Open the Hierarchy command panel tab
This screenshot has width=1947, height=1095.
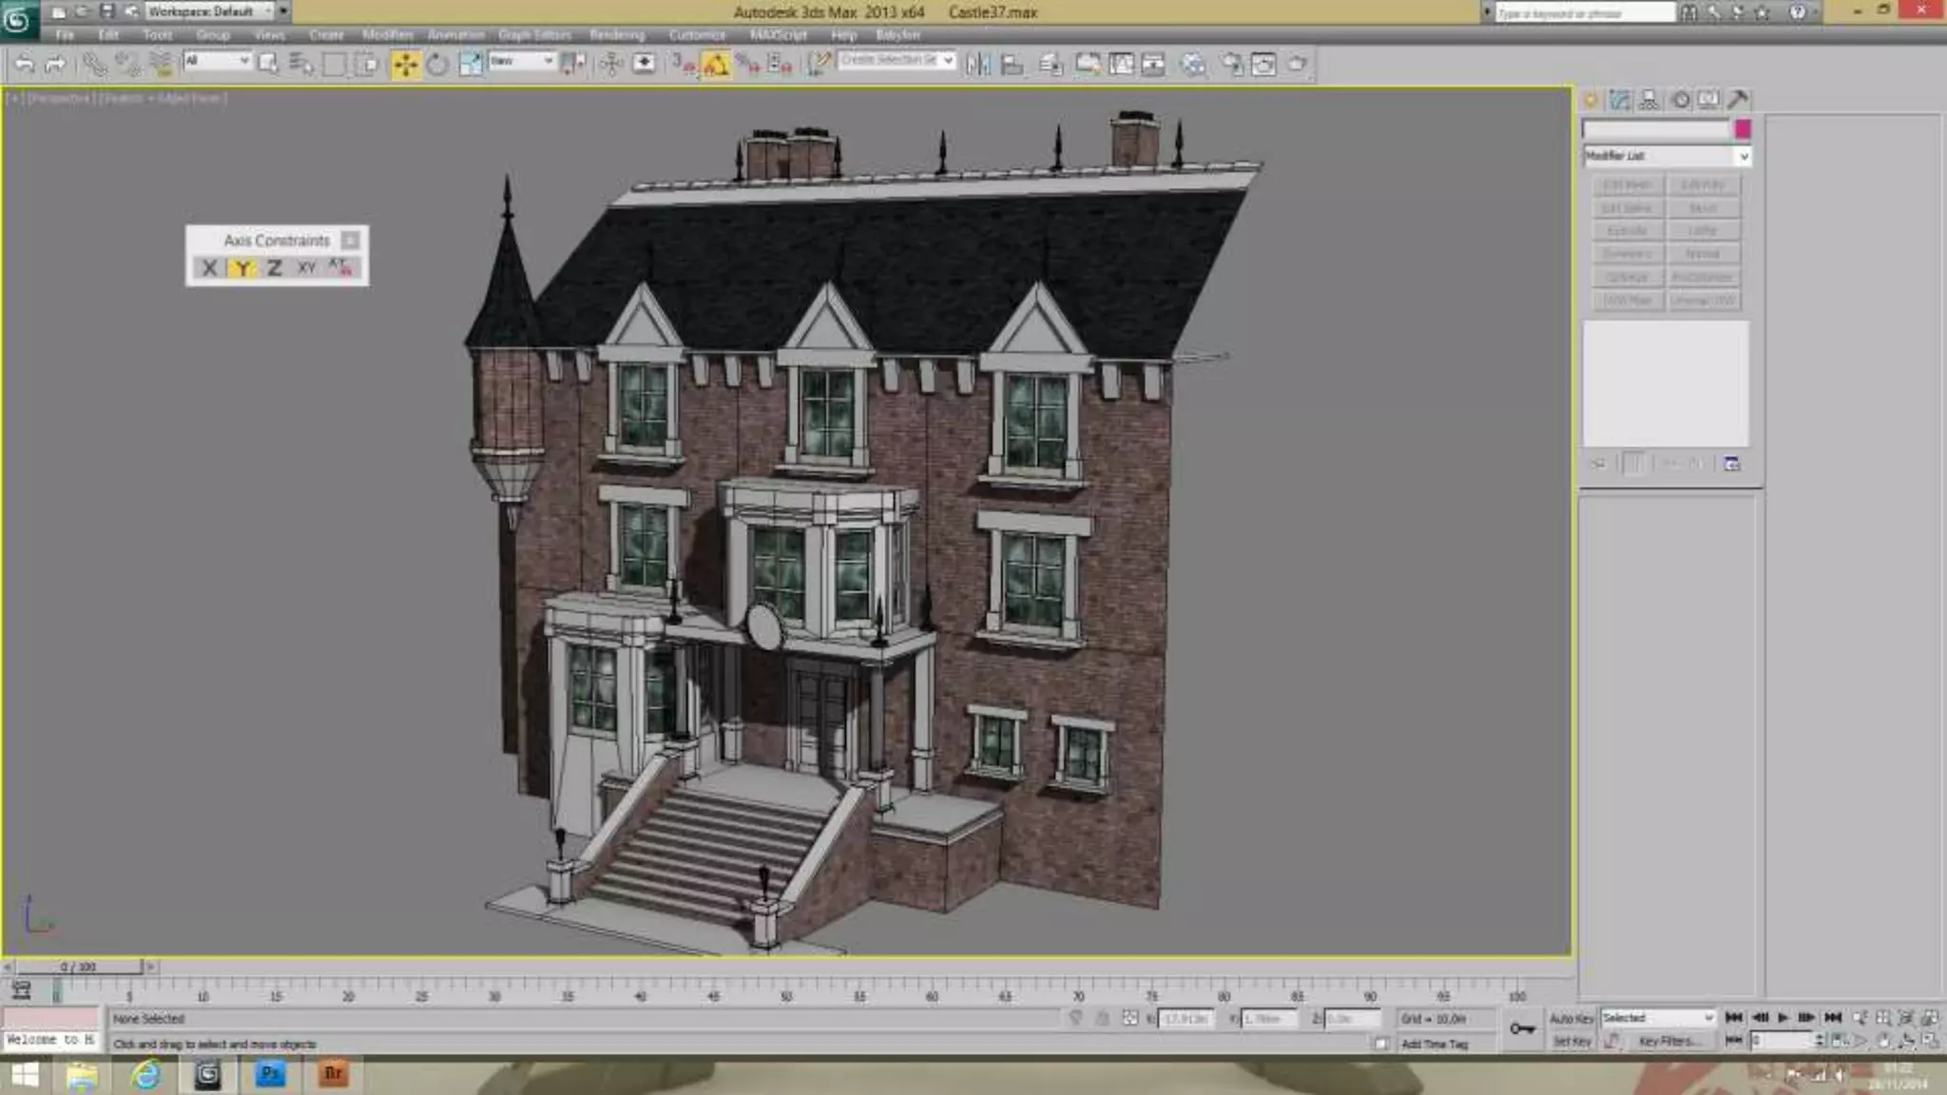point(1649,100)
